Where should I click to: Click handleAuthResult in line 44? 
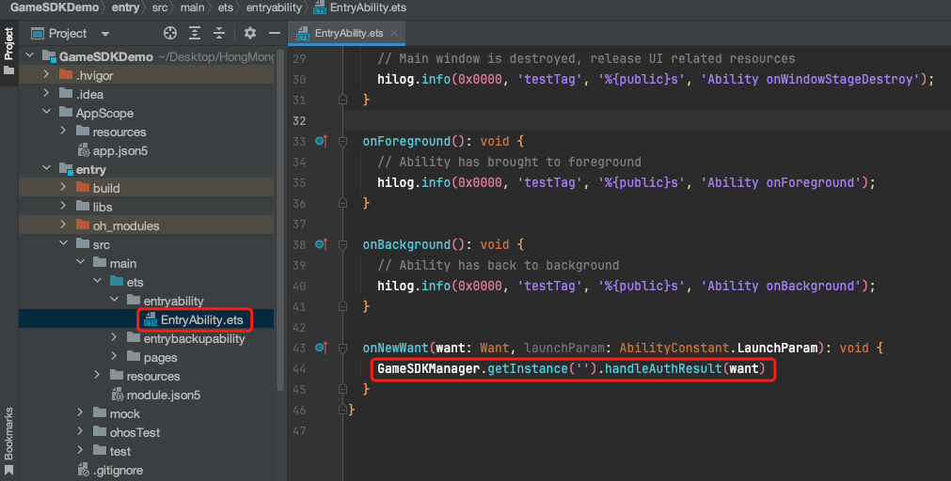[x=663, y=368]
